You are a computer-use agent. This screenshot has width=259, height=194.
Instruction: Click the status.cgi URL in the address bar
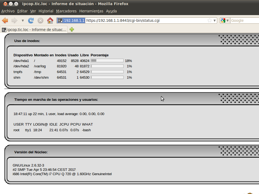click(123, 20)
